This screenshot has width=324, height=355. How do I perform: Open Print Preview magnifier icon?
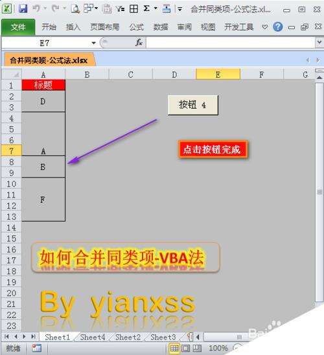(75, 9)
